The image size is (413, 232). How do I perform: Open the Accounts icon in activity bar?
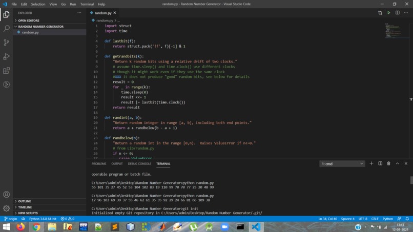point(6,194)
